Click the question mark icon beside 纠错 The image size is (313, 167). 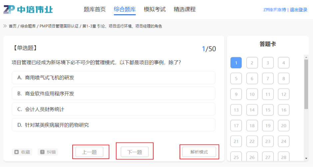coord(42,152)
